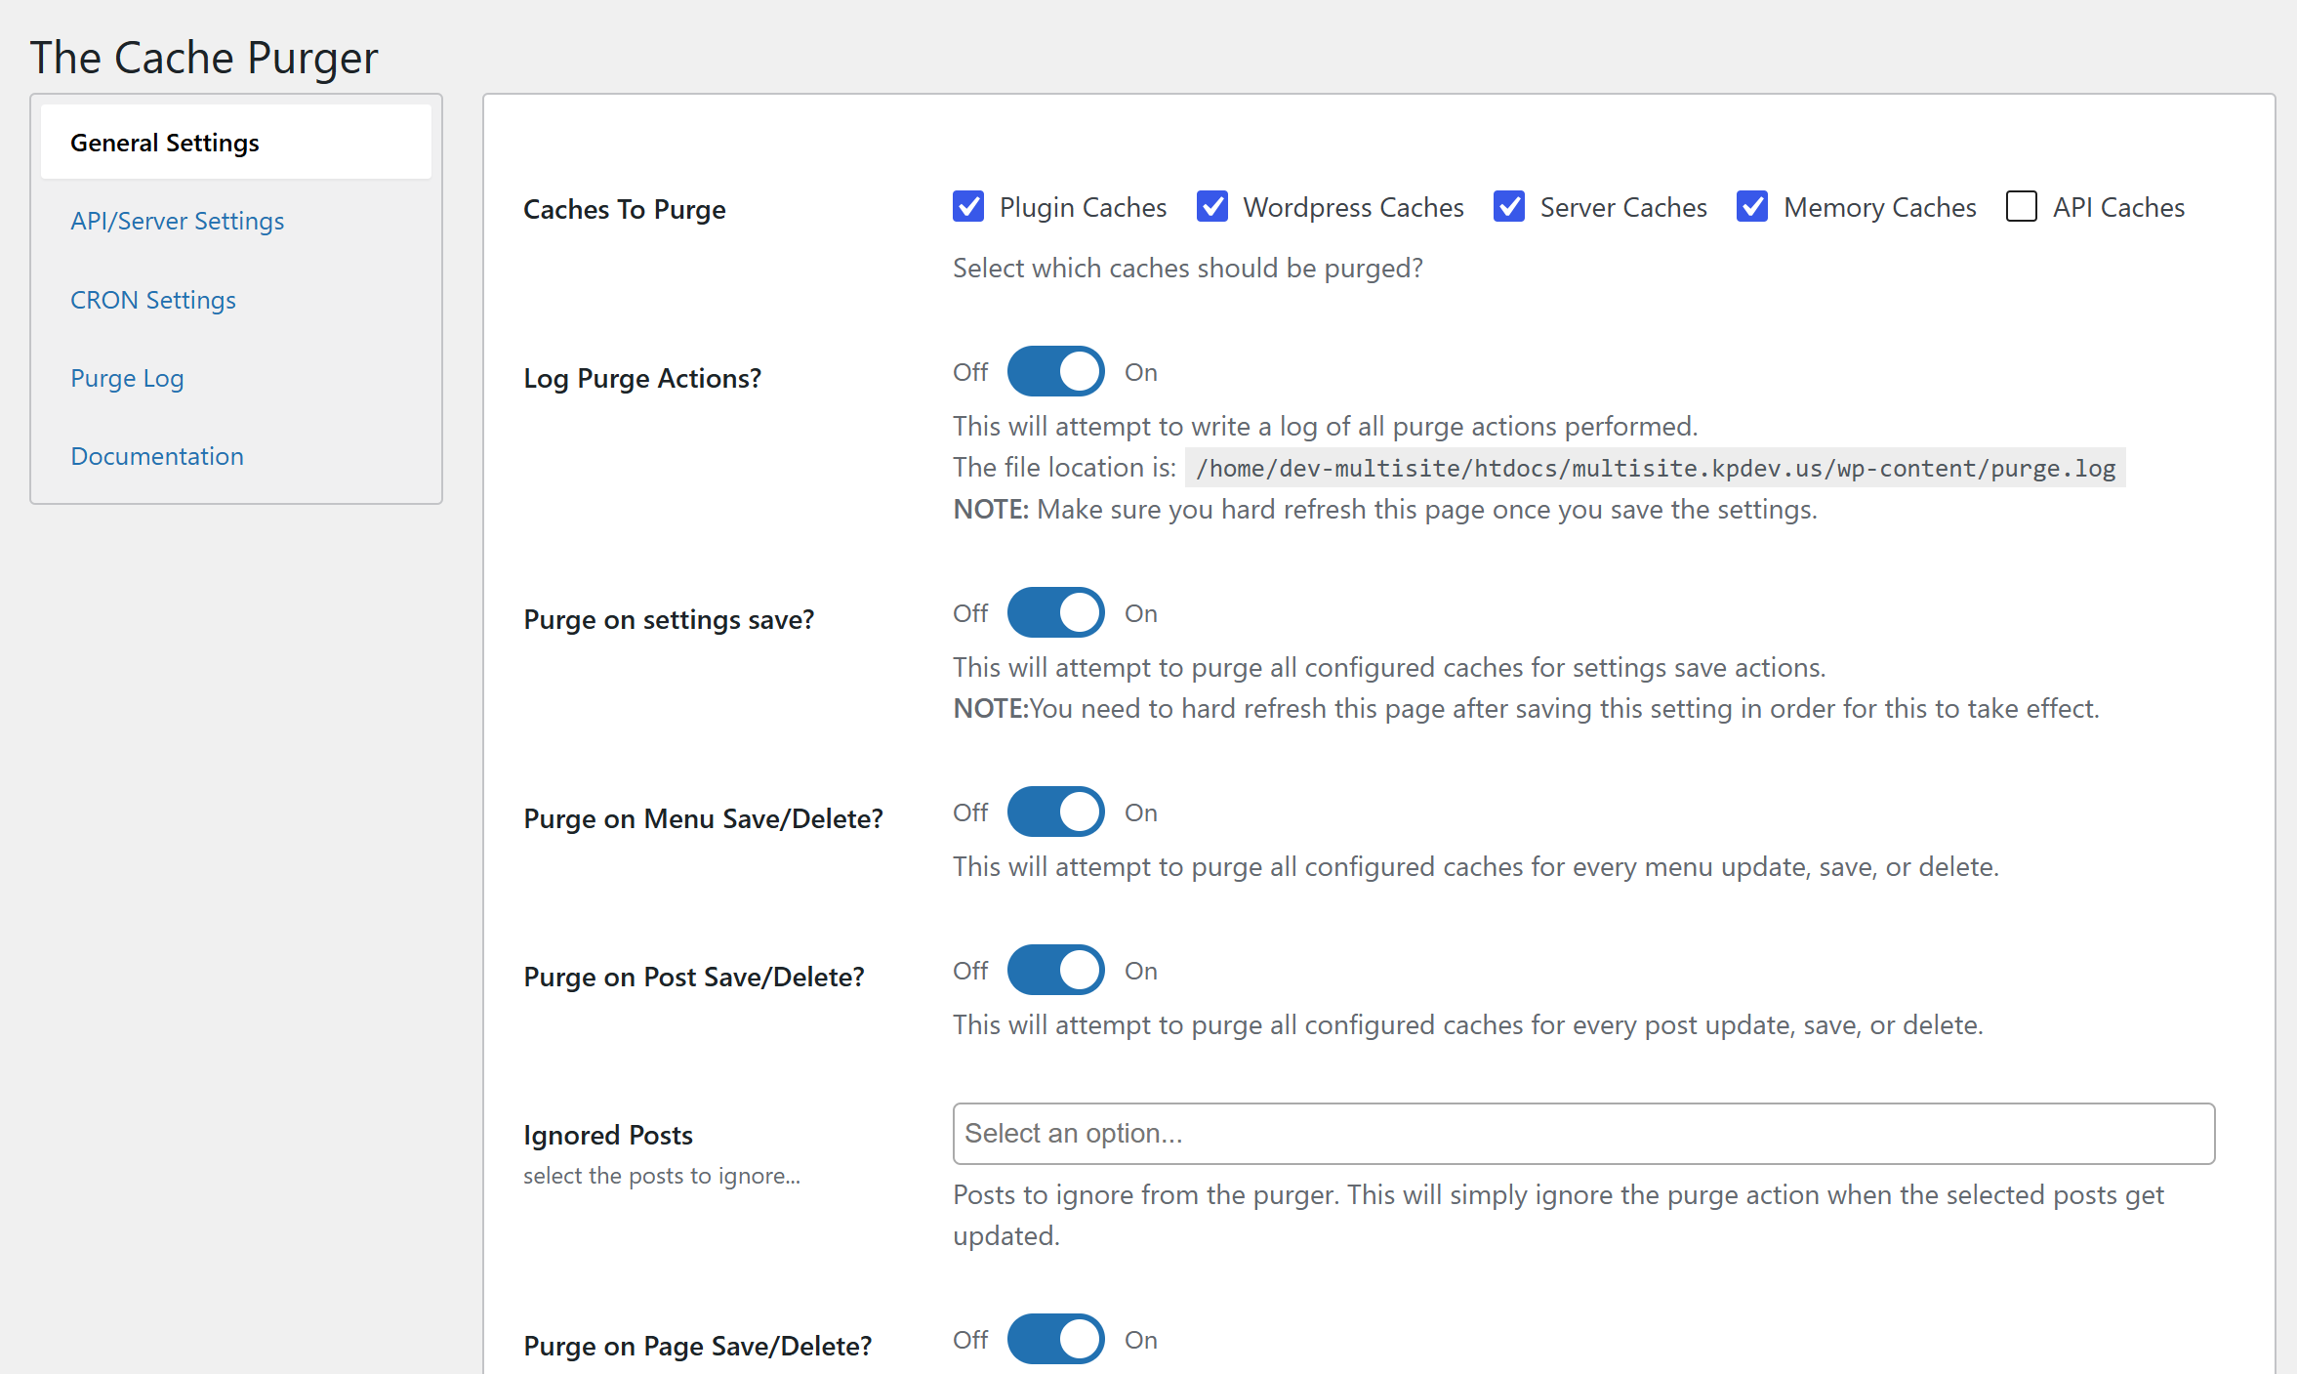Go to CRON Settings tab
Screen dimensions: 2297x1374
point(153,300)
